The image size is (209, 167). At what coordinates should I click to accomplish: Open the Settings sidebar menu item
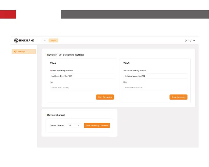point(24,52)
